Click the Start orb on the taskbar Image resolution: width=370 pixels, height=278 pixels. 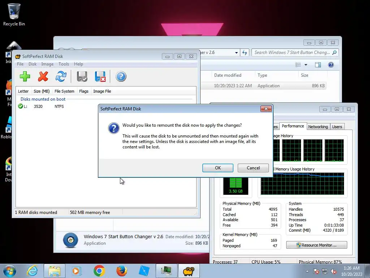pos(9,271)
